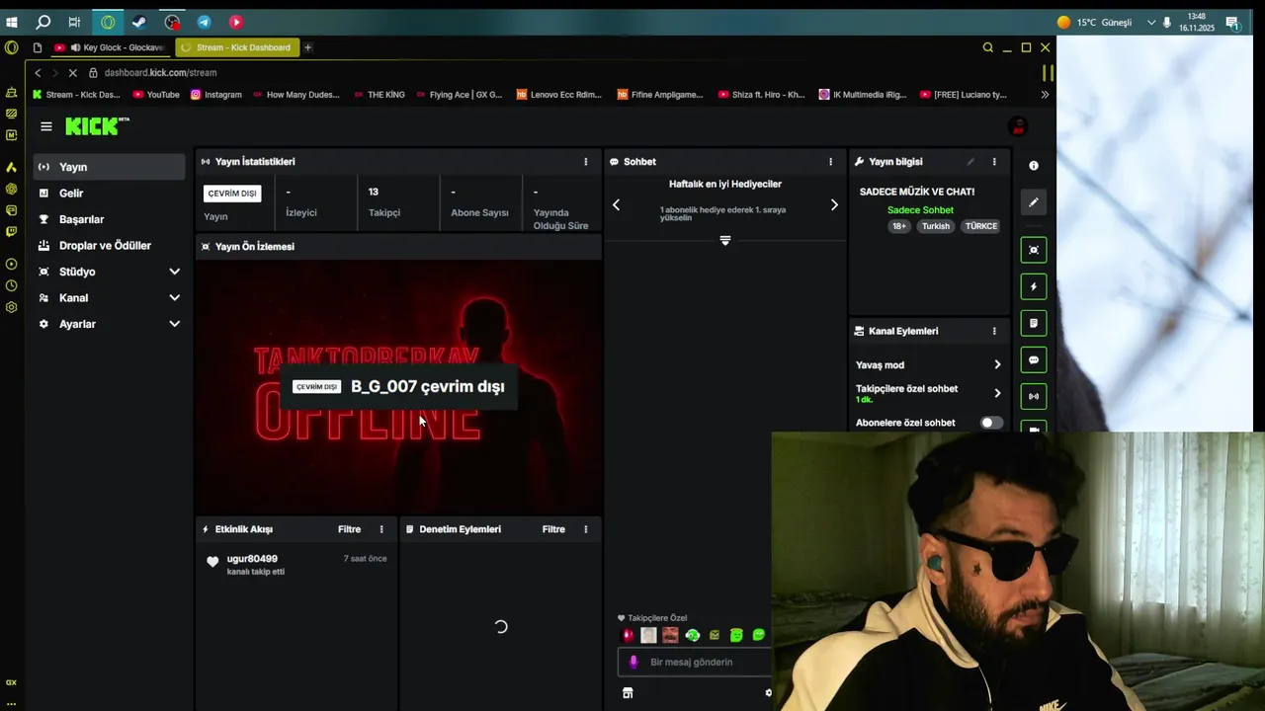Toggle Abonelere özel sohbet switch
Image resolution: width=1265 pixels, height=711 pixels.
point(991,423)
